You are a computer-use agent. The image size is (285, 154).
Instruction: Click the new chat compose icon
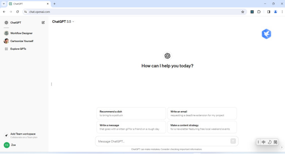click(x=43, y=23)
